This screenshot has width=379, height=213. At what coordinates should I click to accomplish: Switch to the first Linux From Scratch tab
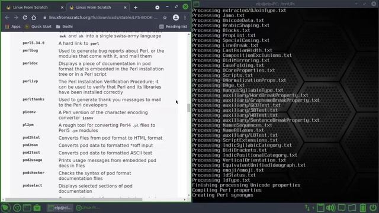(34, 8)
